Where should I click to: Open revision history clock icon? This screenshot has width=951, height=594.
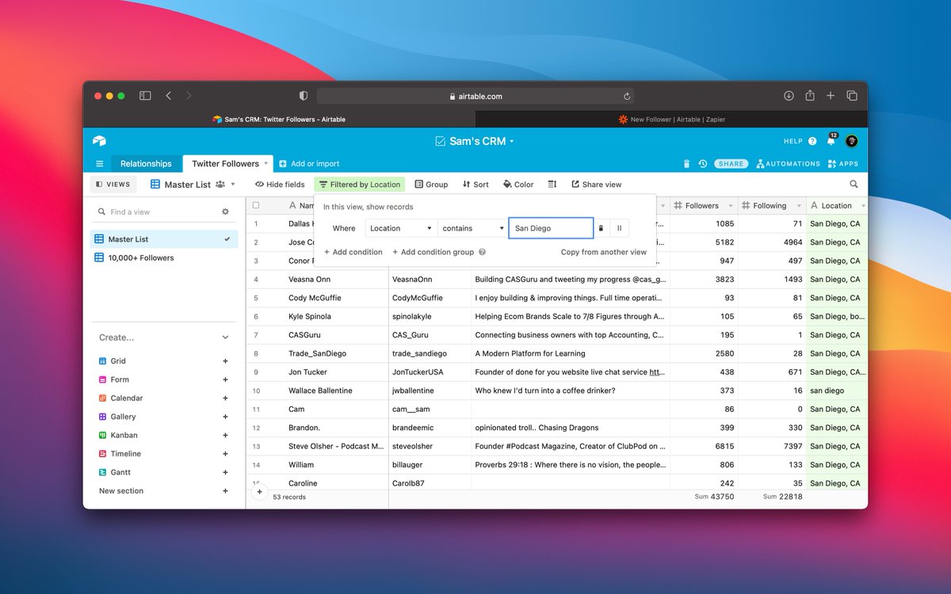tap(702, 164)
